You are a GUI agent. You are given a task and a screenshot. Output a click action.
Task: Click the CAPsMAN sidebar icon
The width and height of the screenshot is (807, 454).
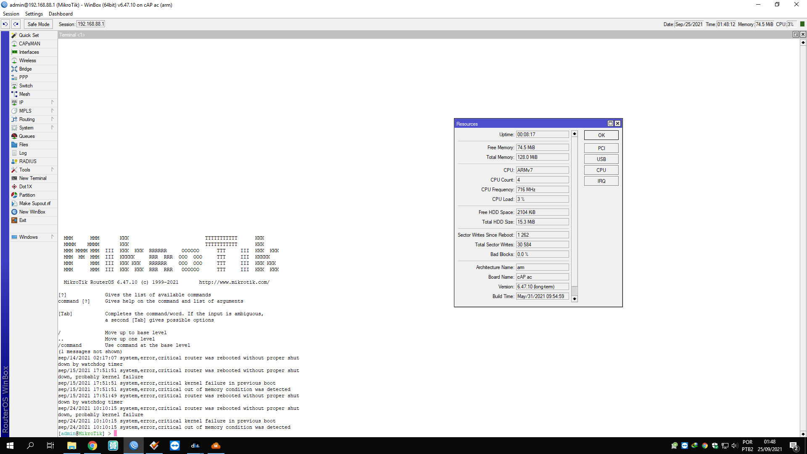coord(14,44)
